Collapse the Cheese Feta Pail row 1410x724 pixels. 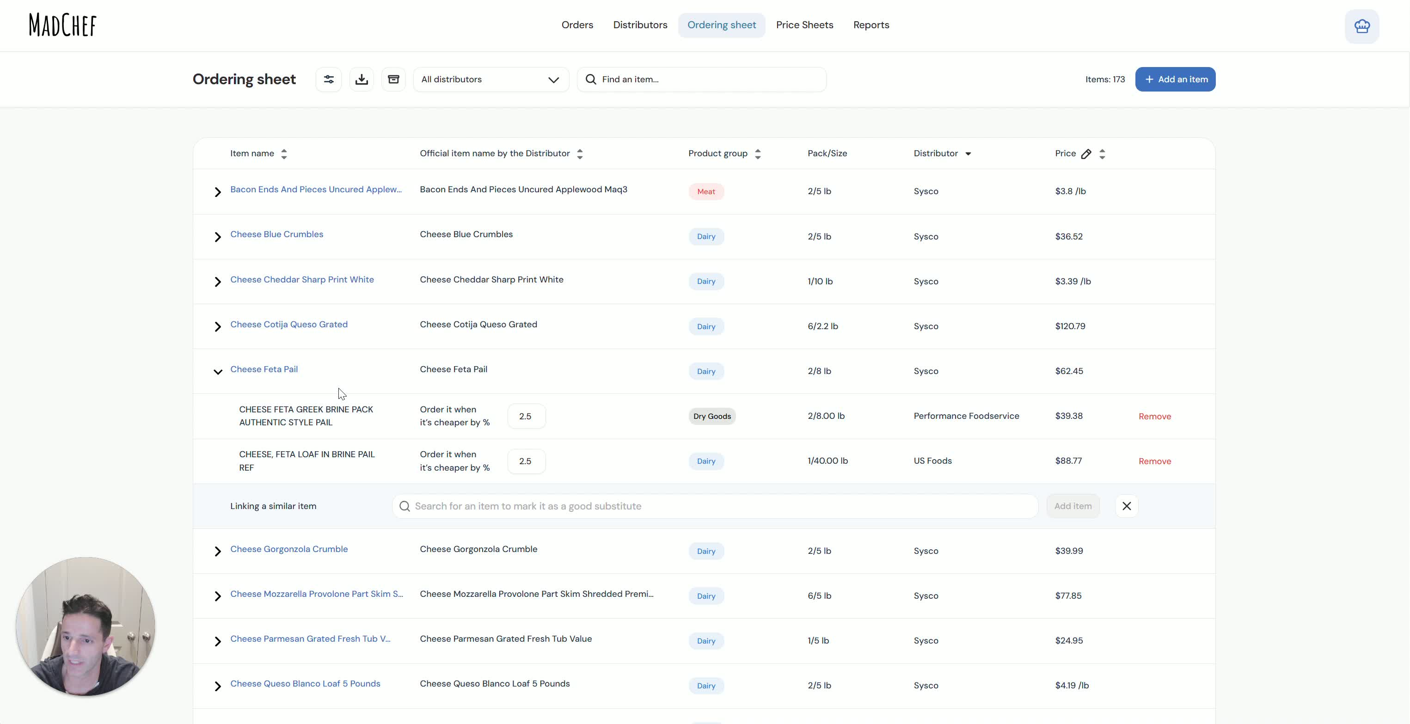(217, 372)
